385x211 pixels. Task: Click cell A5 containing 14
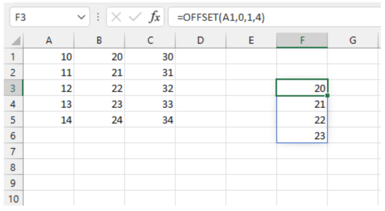pyautogui.click(x=49, y=119)
